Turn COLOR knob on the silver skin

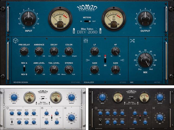pyautogui.click(x=34, y=113)
